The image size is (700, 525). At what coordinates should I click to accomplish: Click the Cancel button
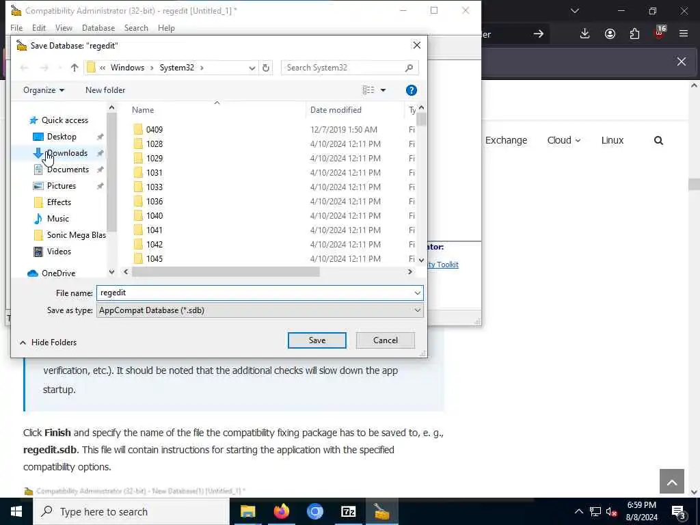point(386,340)
